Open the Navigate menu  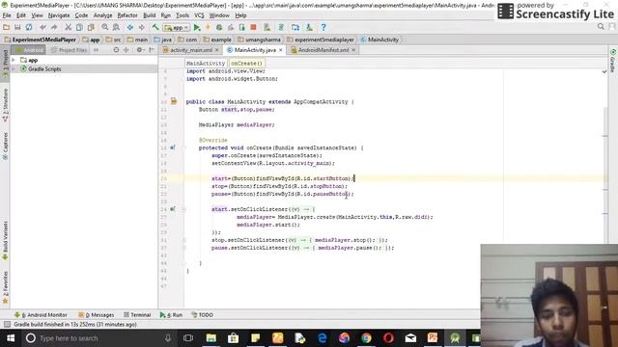click(x=59, y=15)
